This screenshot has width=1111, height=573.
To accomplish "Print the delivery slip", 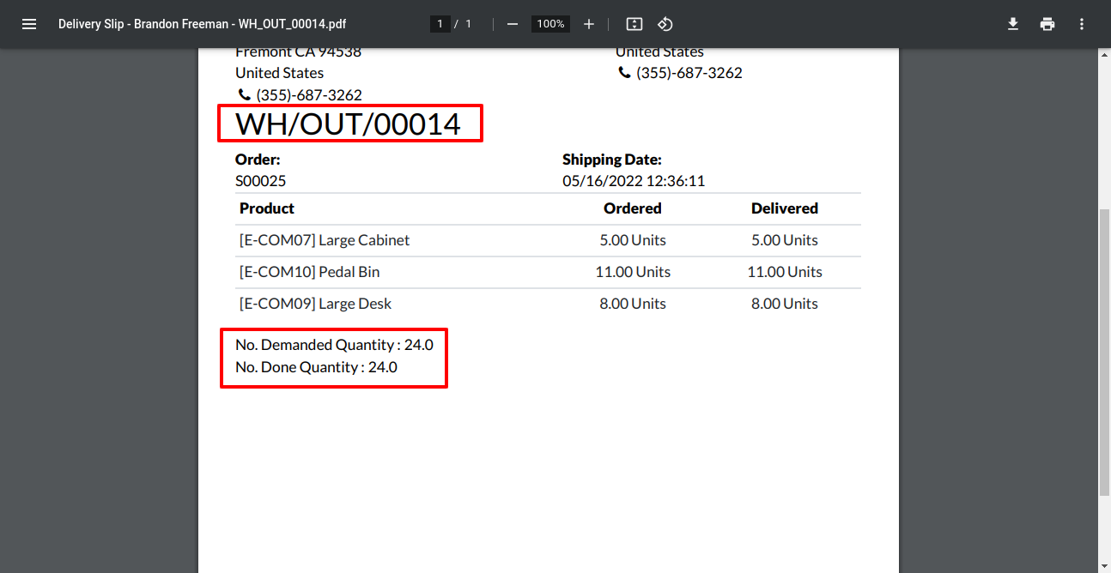I will coord(1047,24).
